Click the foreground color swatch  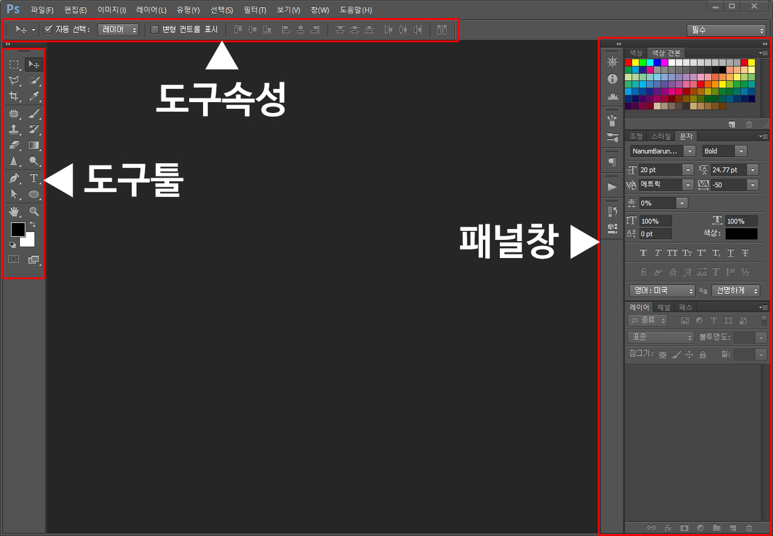(x=18, y=230)
